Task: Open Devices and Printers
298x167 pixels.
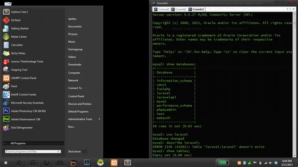Action: [80, 104]
